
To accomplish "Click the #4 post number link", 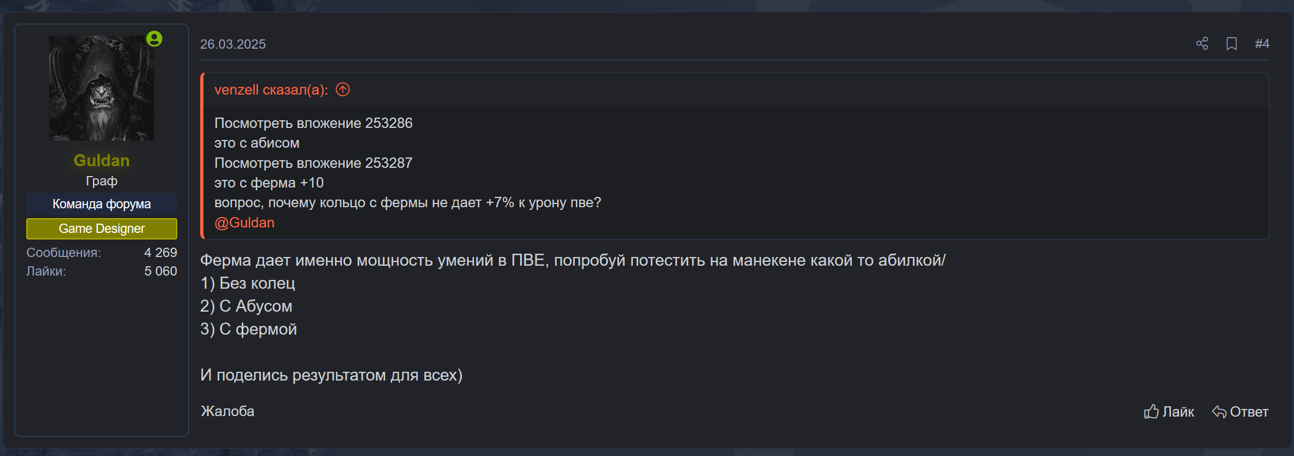I will pos(1262,44).
